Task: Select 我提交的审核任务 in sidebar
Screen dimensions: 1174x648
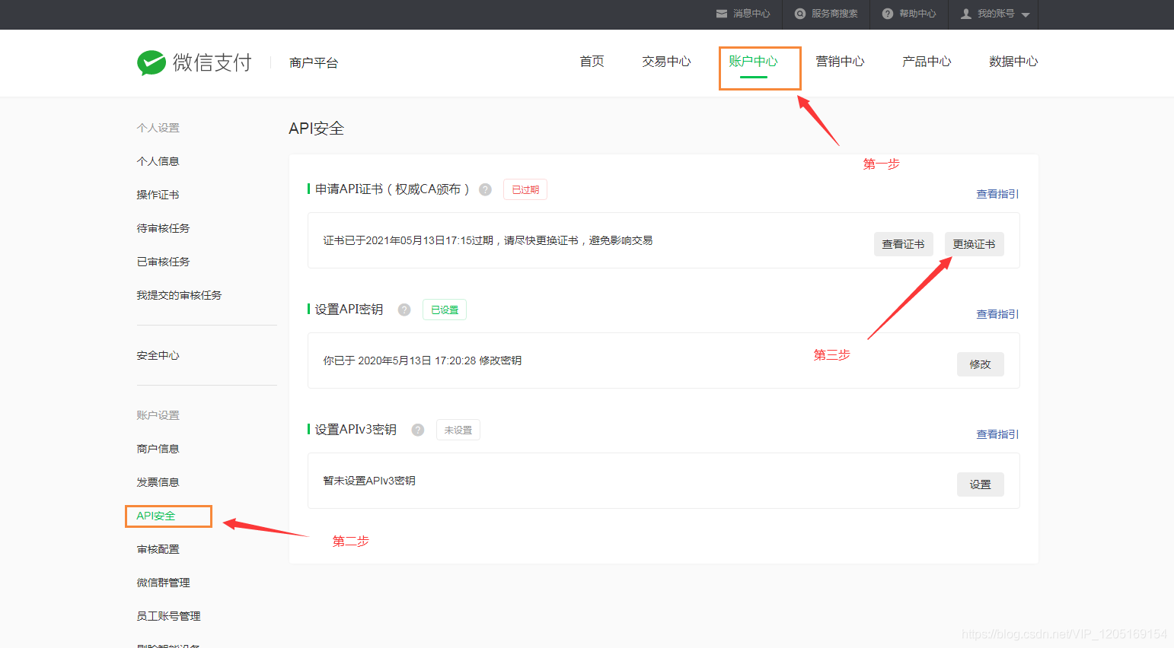Action: 179,295
